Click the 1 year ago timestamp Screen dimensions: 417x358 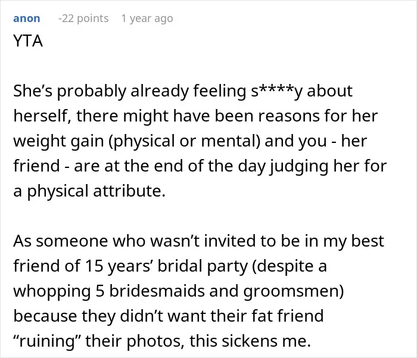click(x=147, y=18)
